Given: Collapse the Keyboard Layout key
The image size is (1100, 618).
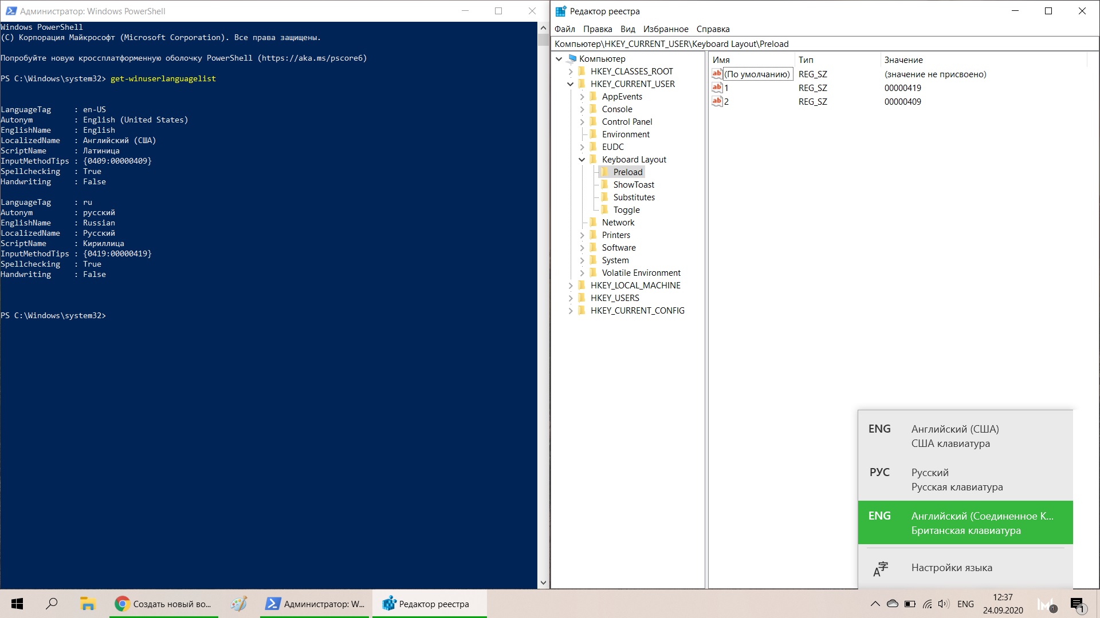Looking at the screenshot, I should click(x=582, y=160).
